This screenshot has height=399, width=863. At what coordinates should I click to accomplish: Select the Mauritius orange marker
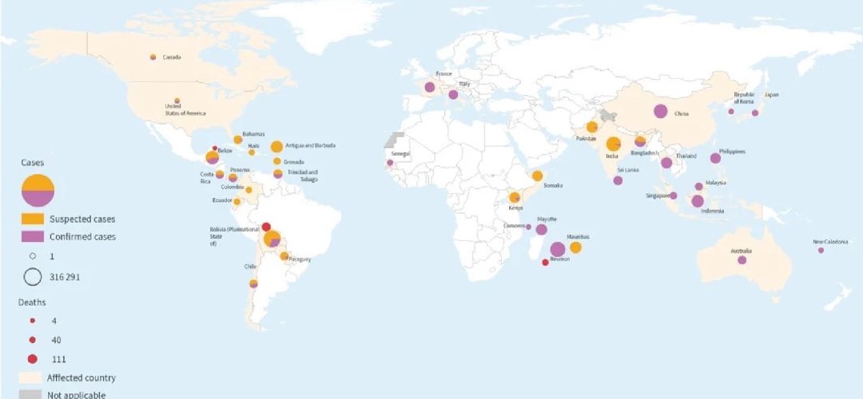(x=575, y=247)
